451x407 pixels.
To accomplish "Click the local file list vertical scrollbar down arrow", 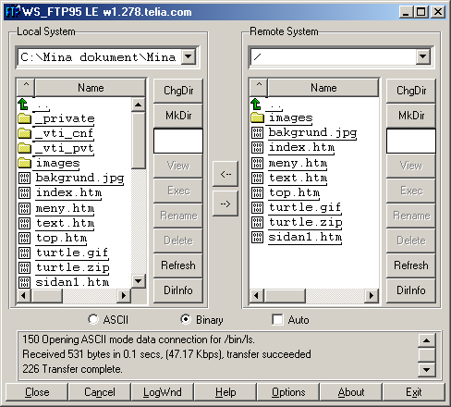I will 139,281.
